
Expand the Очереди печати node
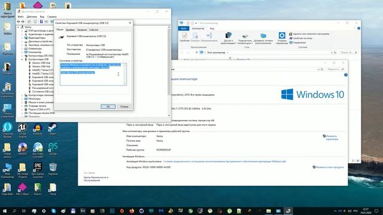pyautogui.click(x=22, y=106)
